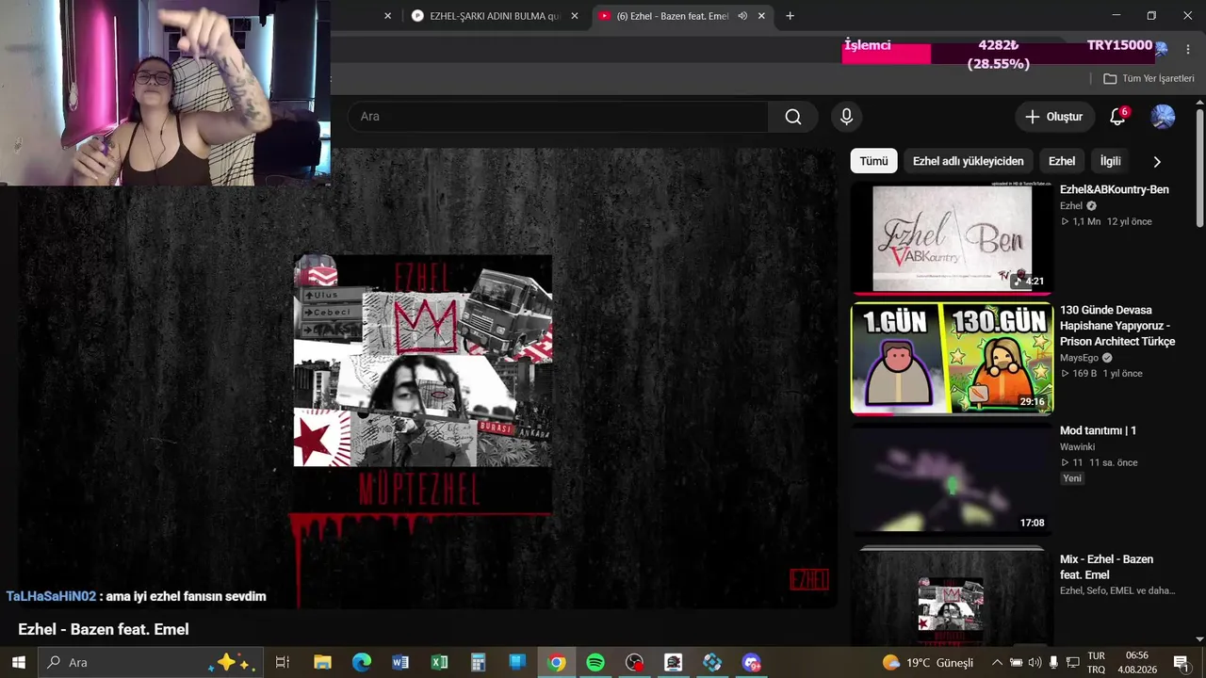Click the TUR TRQ keyboard language indicator

pyautogui.click(x=1096, y=662)
